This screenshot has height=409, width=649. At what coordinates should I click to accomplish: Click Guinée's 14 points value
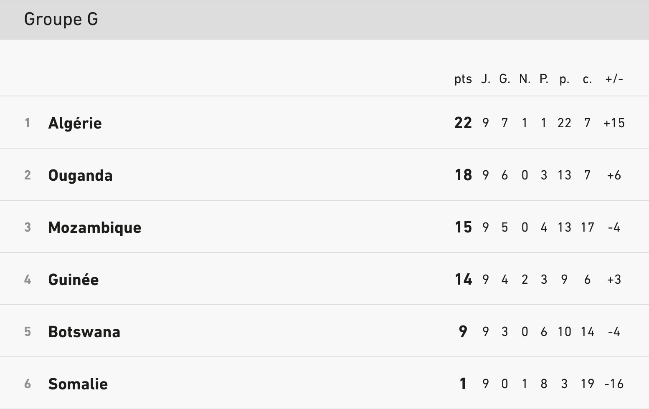tap(463, 279)
